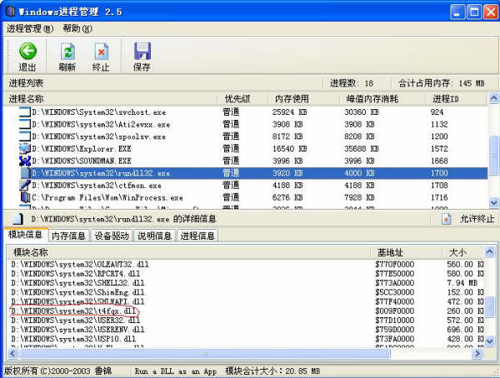Click the 进程数: 18 counter
This screenshot has width=500, height=378.
352,83
